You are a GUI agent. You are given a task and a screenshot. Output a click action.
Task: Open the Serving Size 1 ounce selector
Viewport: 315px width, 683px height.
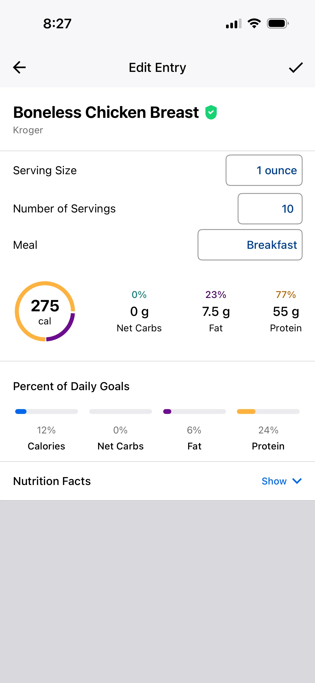pos(264,170)
